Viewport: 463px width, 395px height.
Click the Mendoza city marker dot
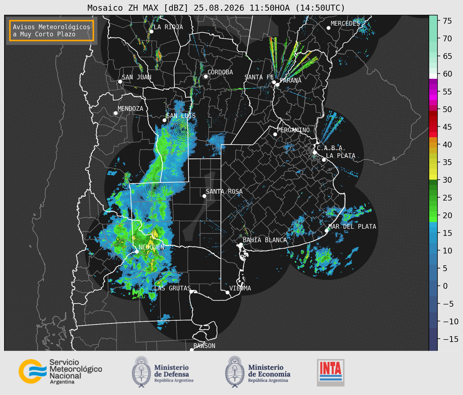(116, 113)
